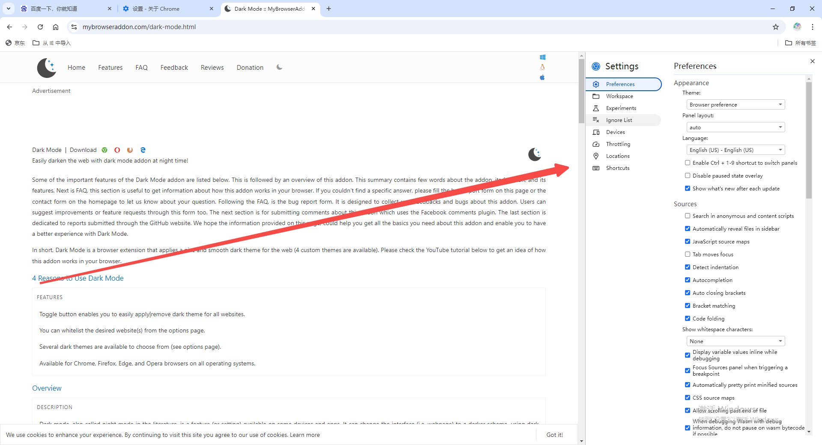Toggle Automatically reveal files in sidebar

click(688, 228)
